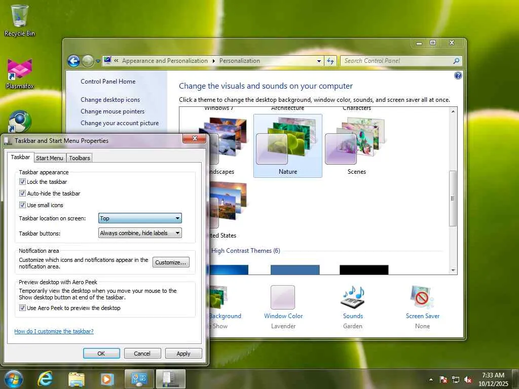Click the Screen Saver label link
The width and height of the screenshot is (519, 389).
423,316
